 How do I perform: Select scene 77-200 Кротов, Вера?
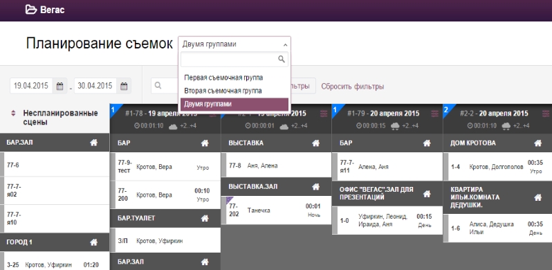coord(165,195)
